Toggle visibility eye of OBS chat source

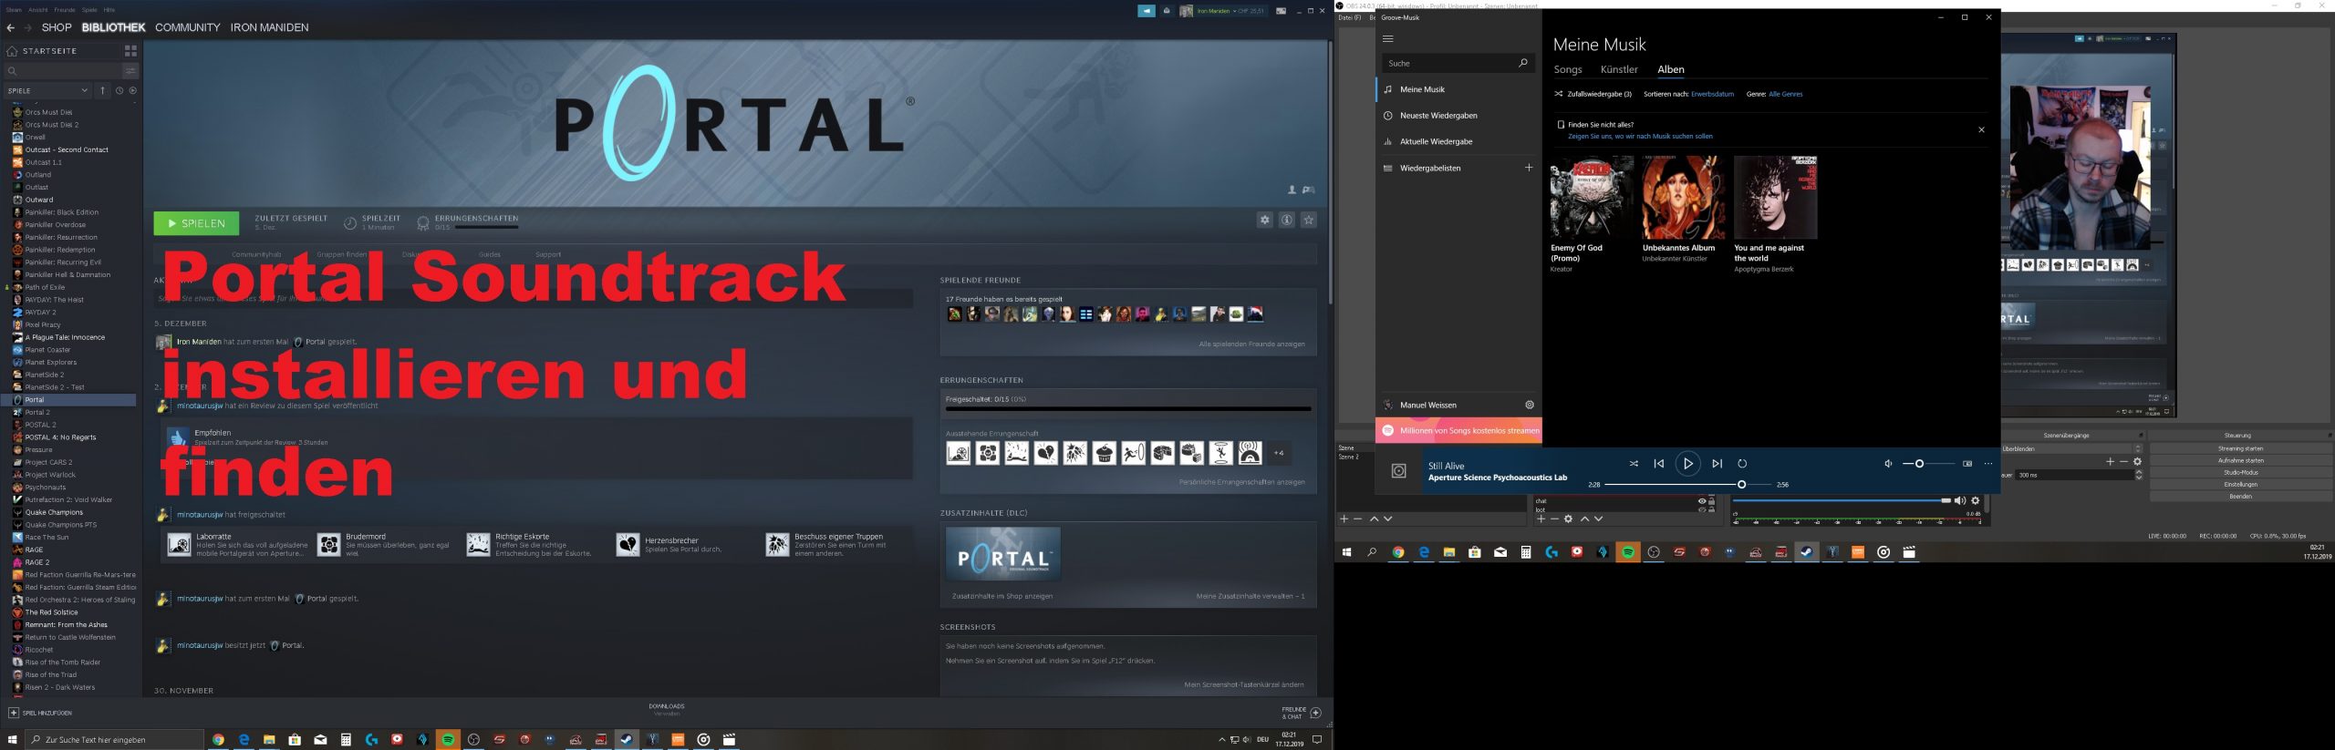tap(1701, 501)
